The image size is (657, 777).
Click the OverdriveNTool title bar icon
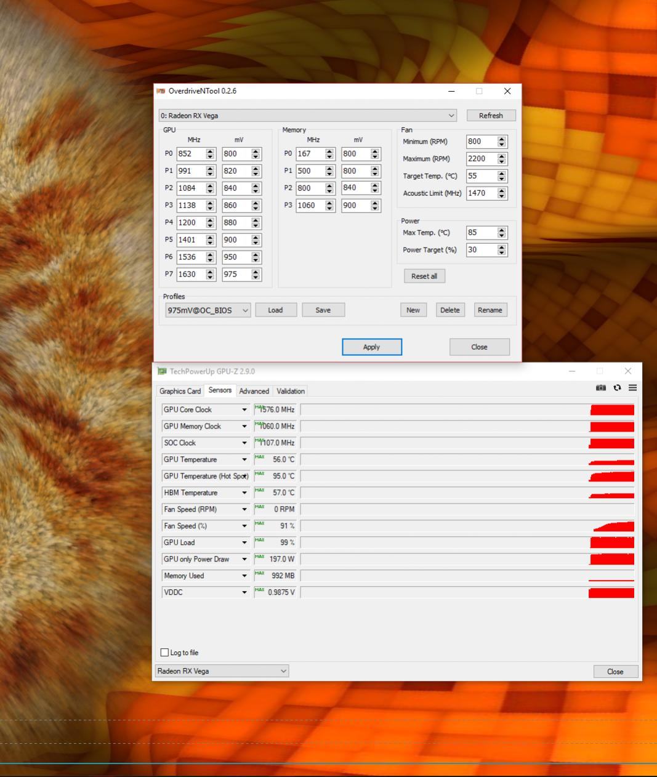coord(161,91)
